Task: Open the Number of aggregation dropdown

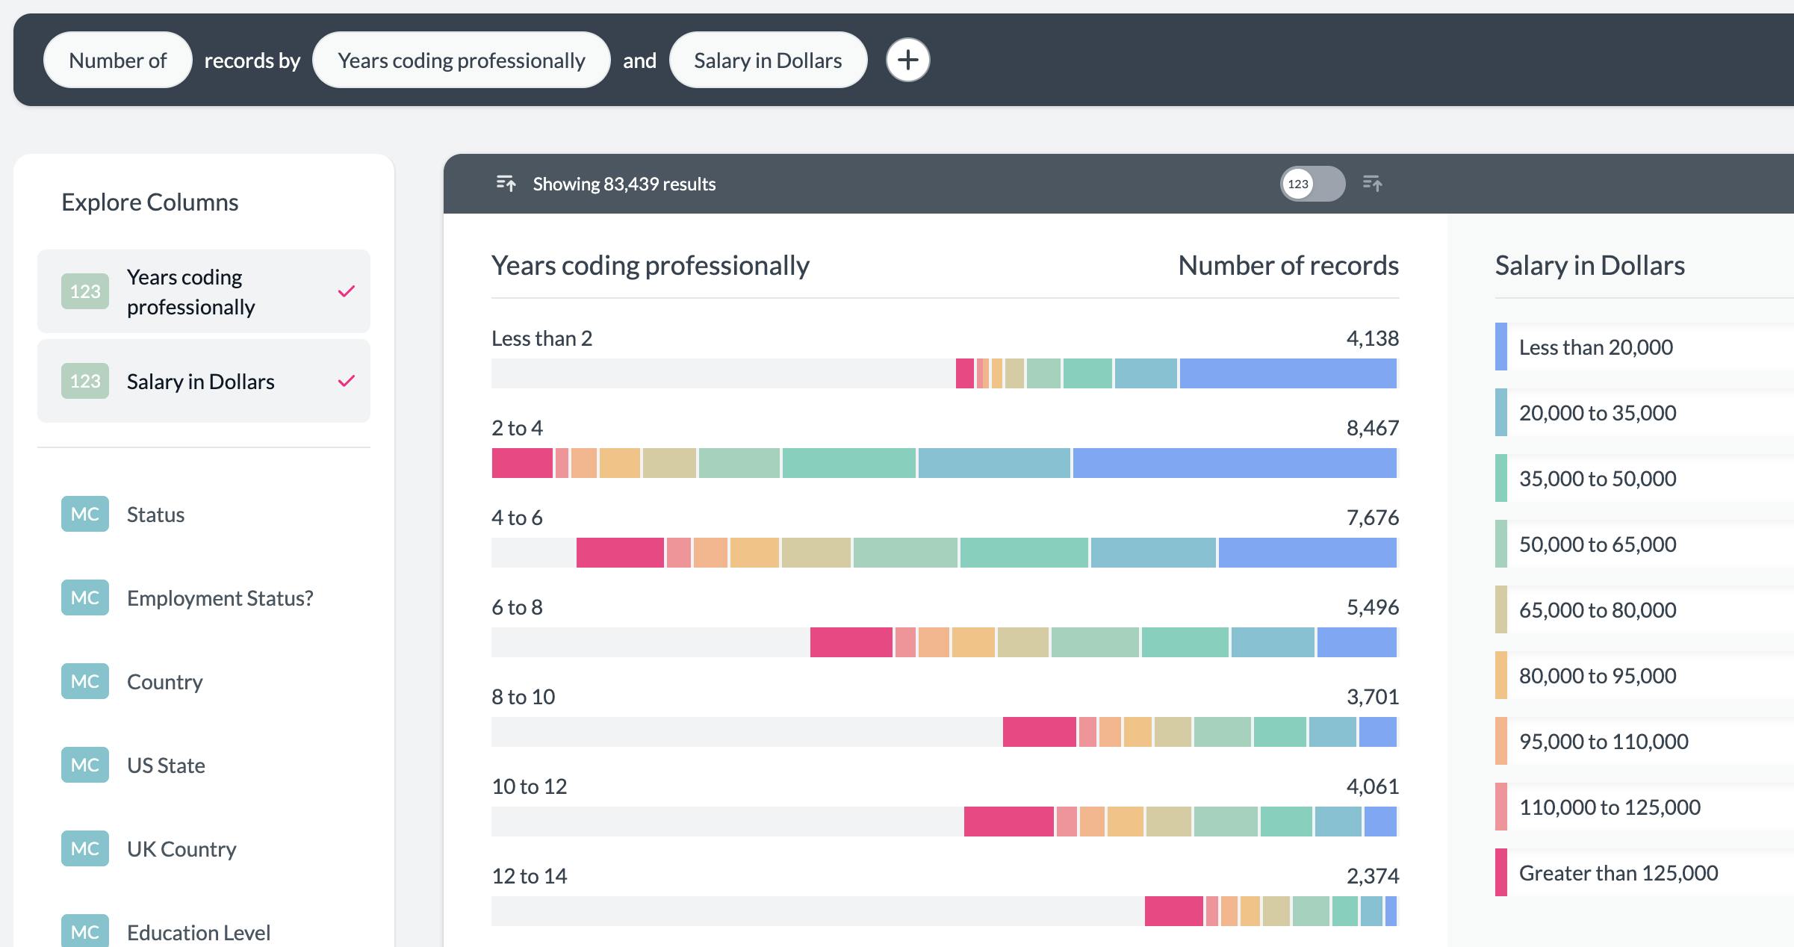Action: [117, 60]
